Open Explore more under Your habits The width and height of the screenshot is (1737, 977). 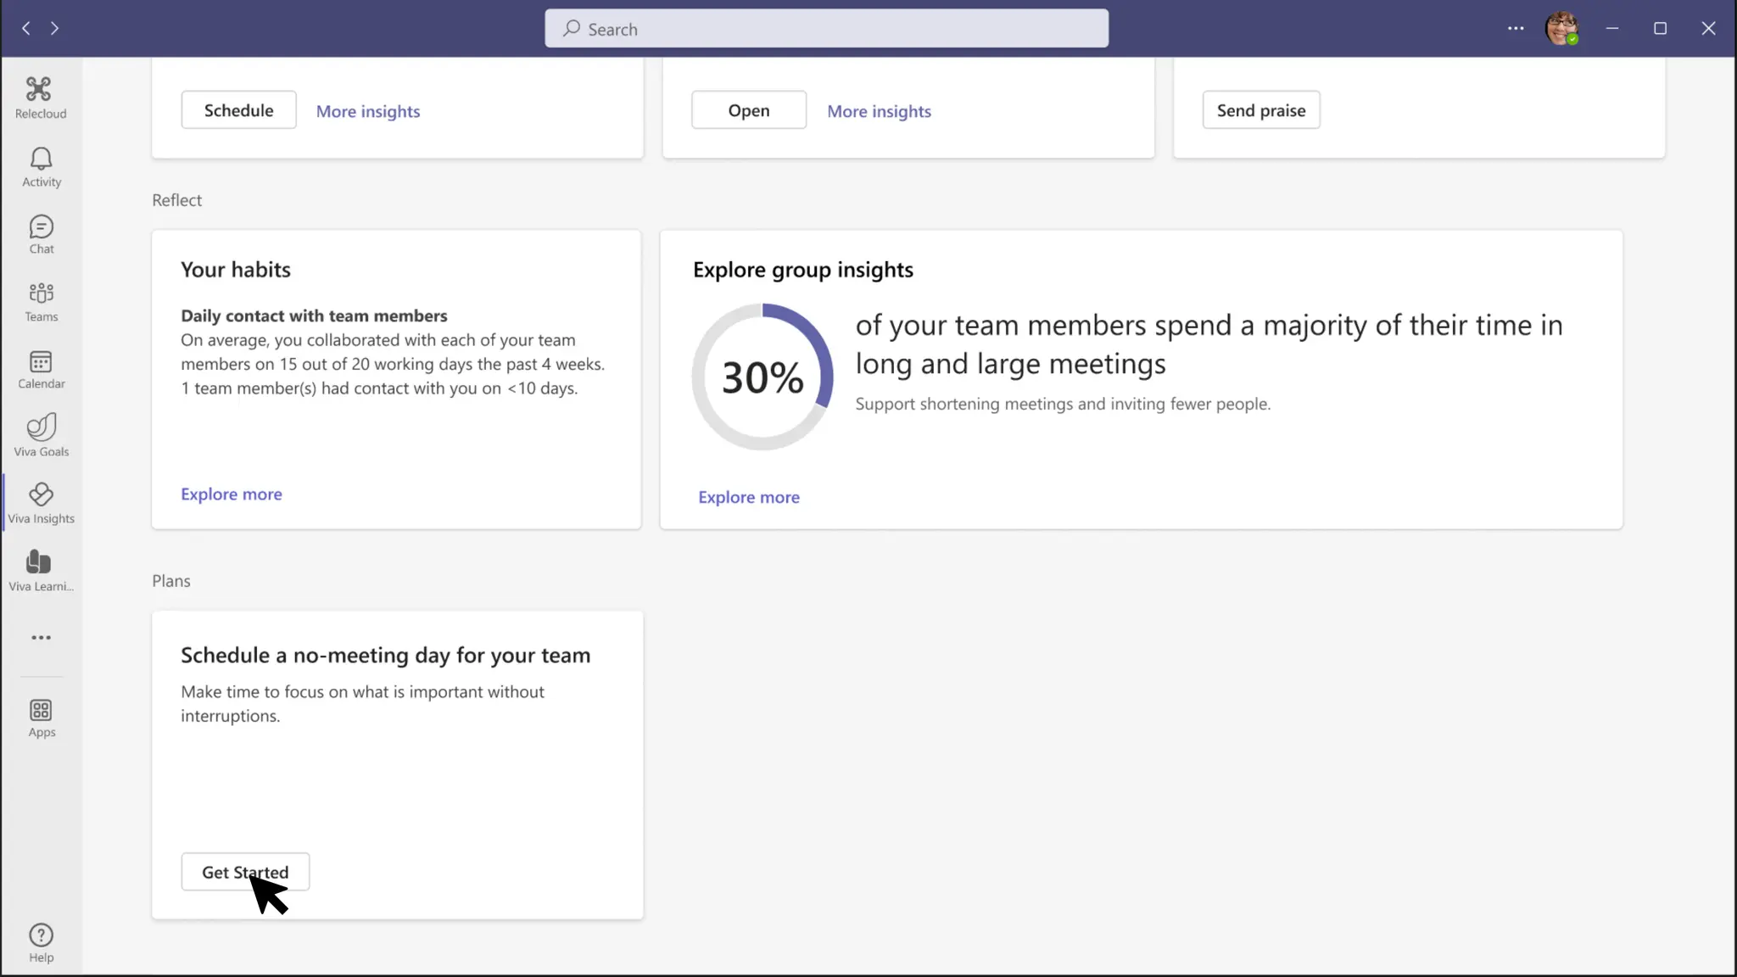click(x=231, y=494)
